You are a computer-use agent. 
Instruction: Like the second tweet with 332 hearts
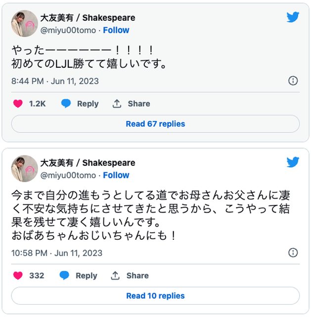coord(18,275)
